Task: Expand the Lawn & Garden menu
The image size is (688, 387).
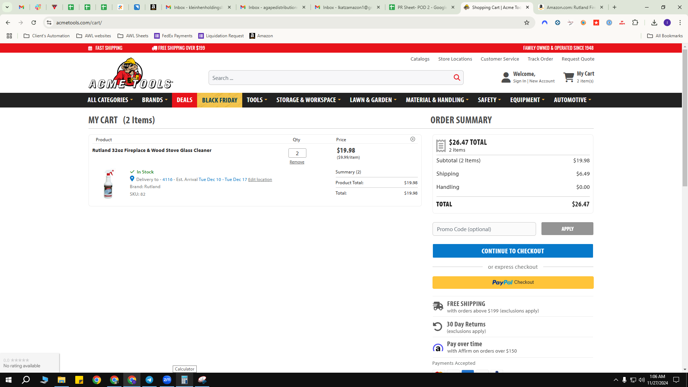Action: [373, 100]
